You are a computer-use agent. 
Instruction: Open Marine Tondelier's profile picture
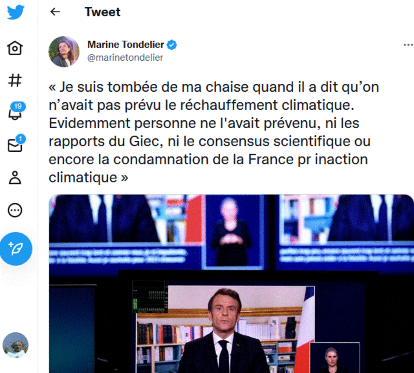(64, 51)
